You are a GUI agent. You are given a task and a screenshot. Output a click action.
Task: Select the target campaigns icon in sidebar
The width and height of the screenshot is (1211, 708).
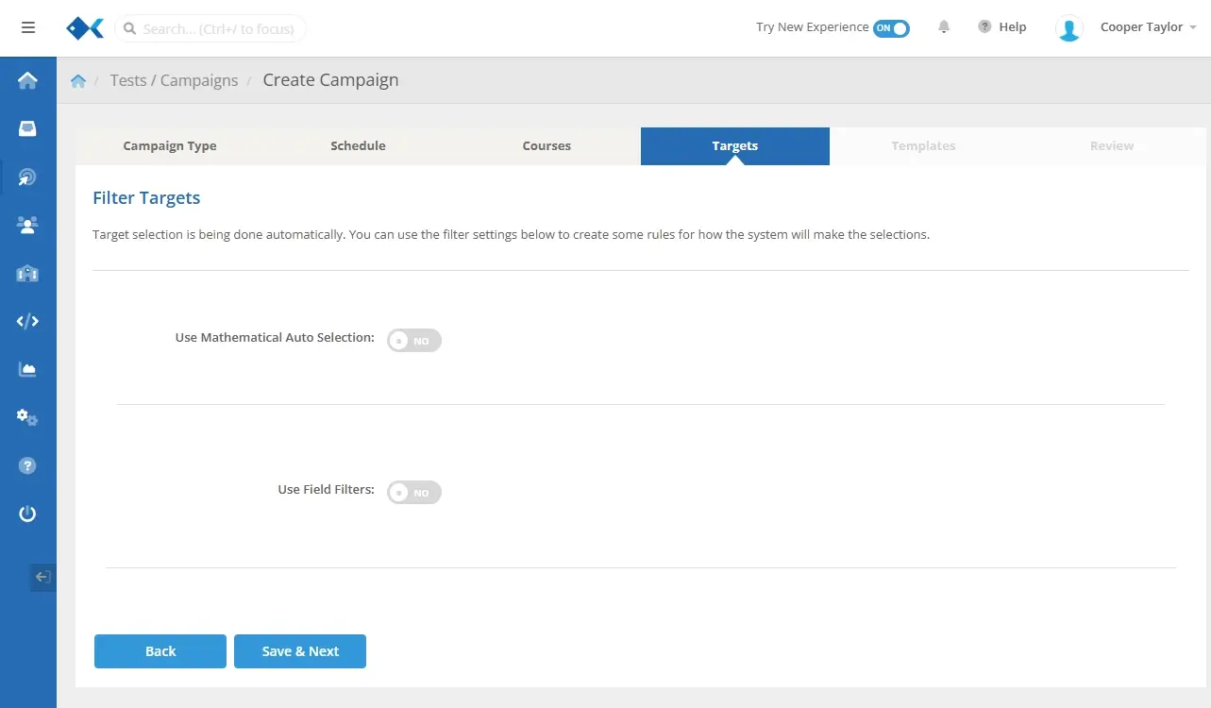click(x=27, y=177)
